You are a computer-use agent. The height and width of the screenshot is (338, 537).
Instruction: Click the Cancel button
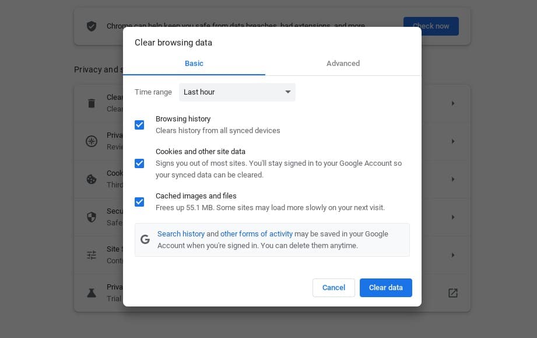pyautogui.click(x=334, y=288)
